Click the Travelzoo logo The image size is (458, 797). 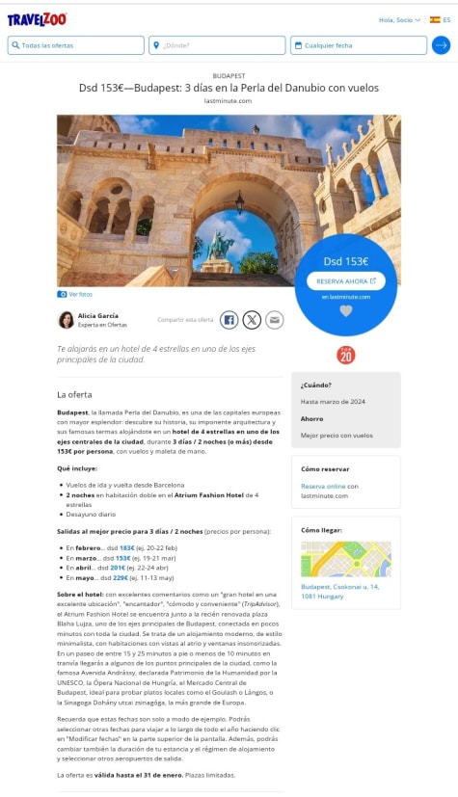click(x=37, y=20)
